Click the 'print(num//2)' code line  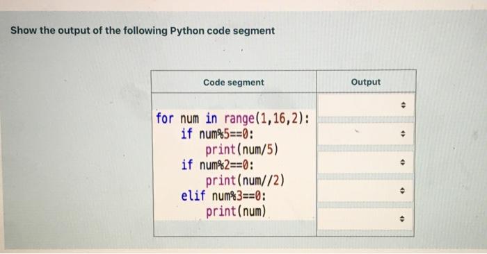click(x=245, y=180)
